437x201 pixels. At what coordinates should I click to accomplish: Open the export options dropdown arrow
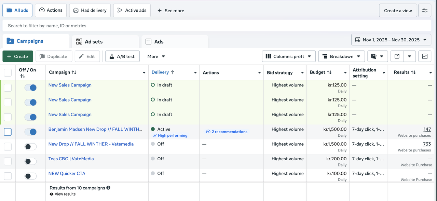(409, 56)
